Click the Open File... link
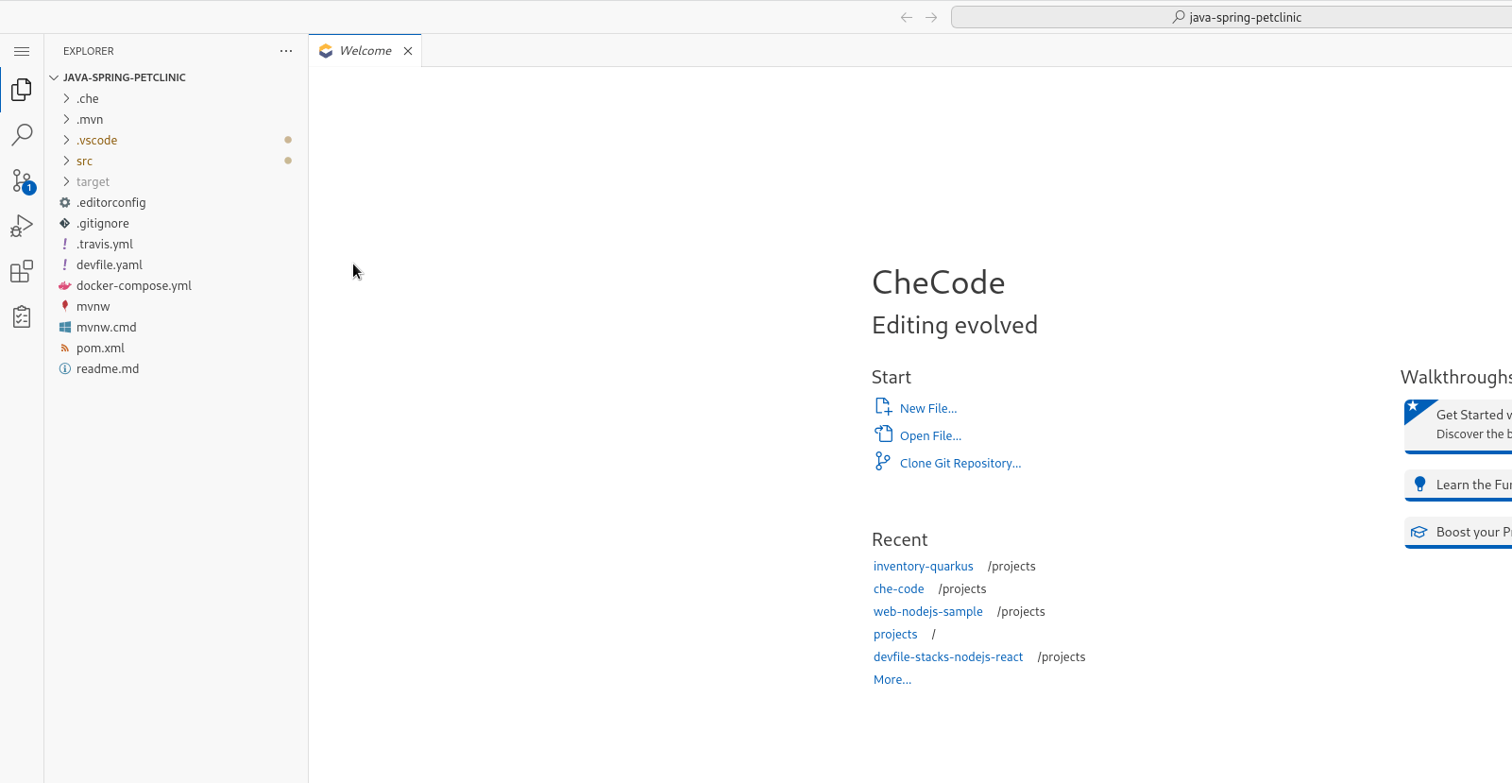 pos(930,435)
